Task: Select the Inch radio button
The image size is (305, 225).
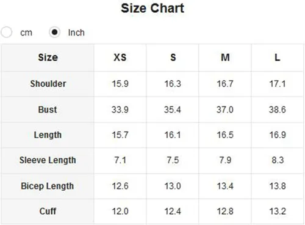Action: [x=54, y=32]
